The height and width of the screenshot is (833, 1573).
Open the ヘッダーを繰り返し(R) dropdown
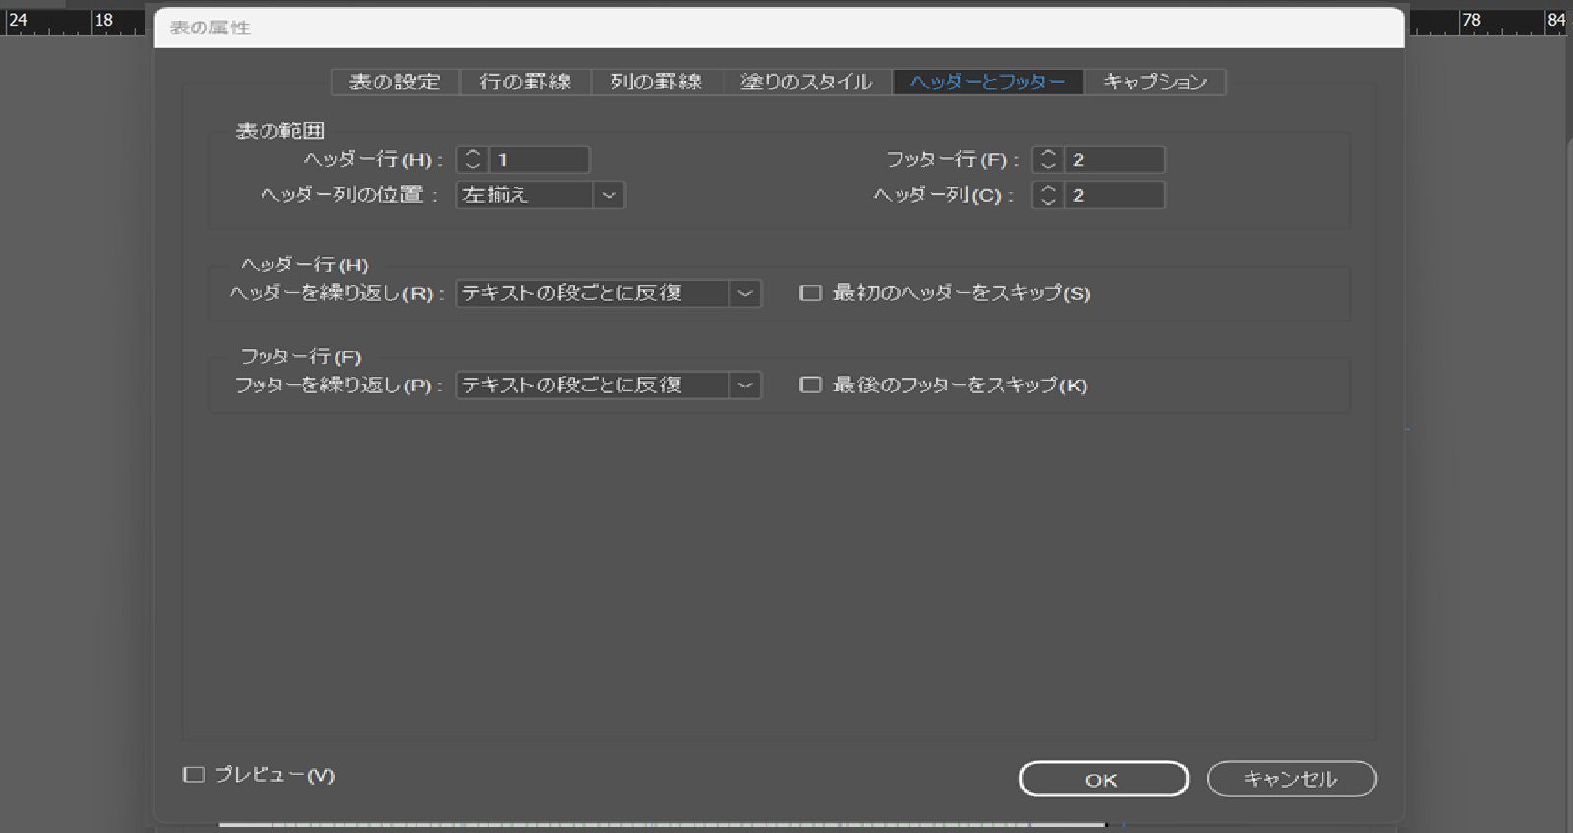[x=609, y=293]
